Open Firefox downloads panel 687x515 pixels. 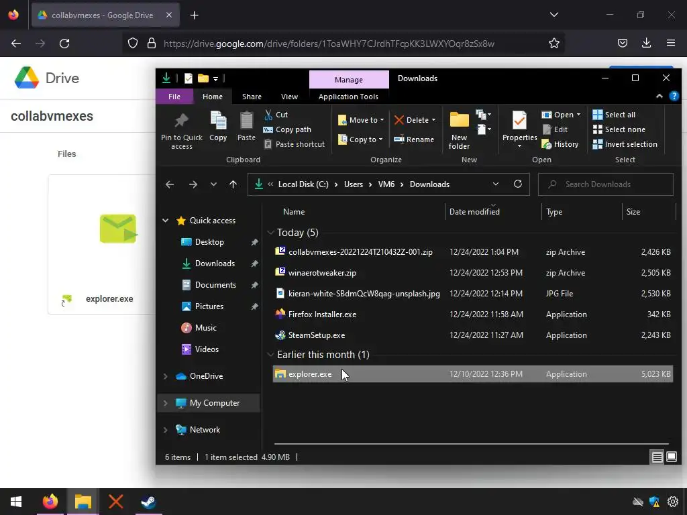646,43
